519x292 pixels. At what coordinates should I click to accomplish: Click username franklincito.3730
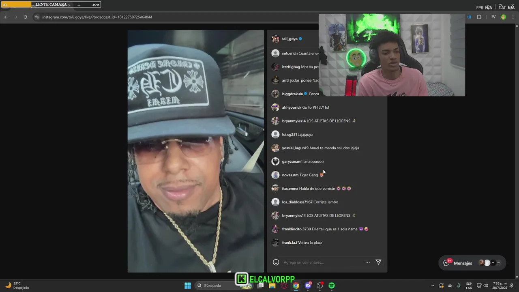pos(296,229)
